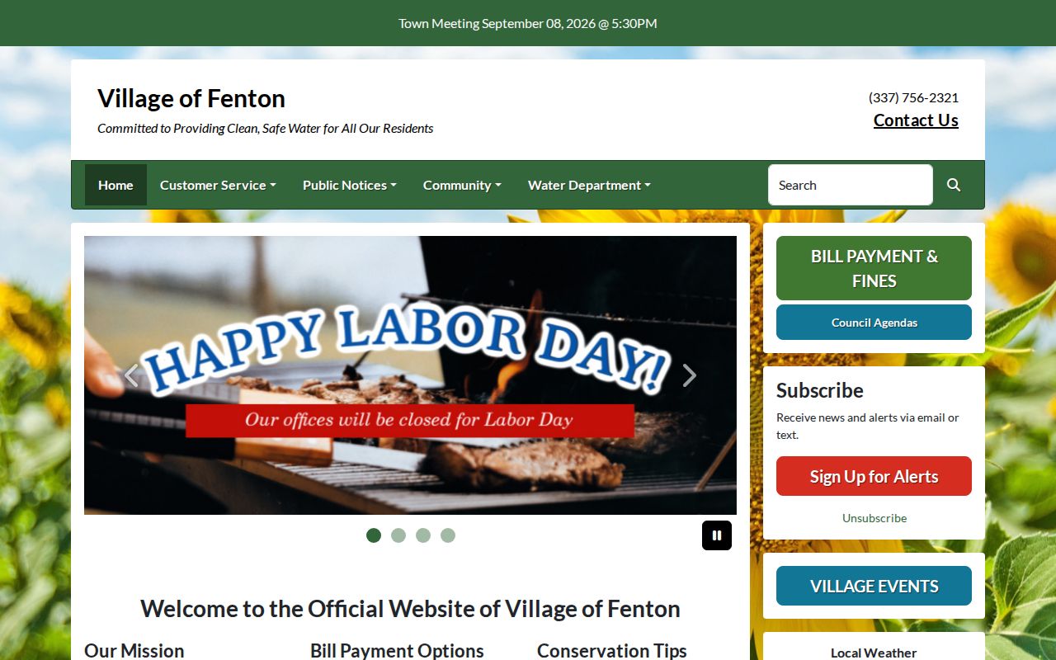Click Sign Up for Alerts
This screenshot has width=1056, height=660.
[x=874, y=476]
